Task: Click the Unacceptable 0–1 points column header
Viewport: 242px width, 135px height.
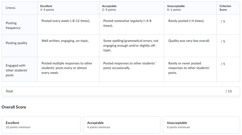Action: click(190, 8)
